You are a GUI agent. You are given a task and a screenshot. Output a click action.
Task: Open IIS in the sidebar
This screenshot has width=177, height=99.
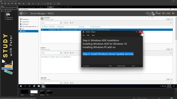(23, 29)
